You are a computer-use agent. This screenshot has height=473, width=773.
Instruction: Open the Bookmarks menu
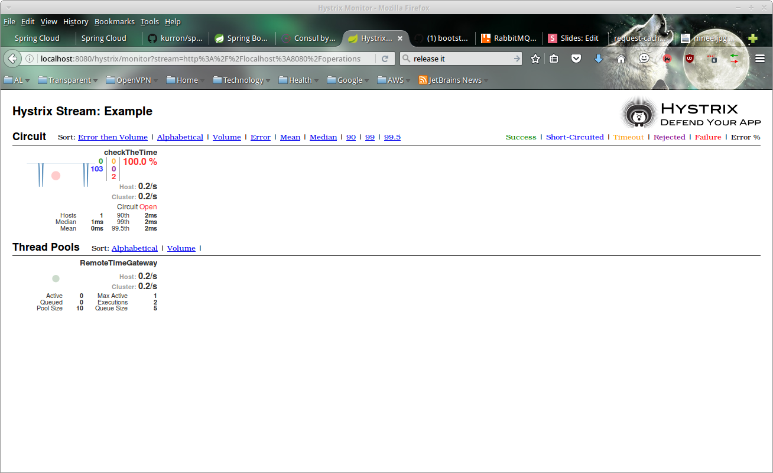[x=115, y=21]
